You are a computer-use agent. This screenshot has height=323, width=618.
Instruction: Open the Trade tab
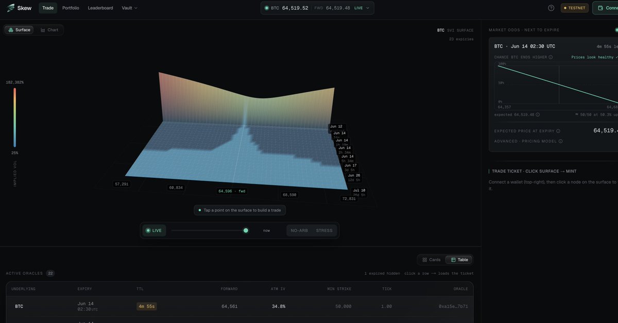click(x=48, y=8)
